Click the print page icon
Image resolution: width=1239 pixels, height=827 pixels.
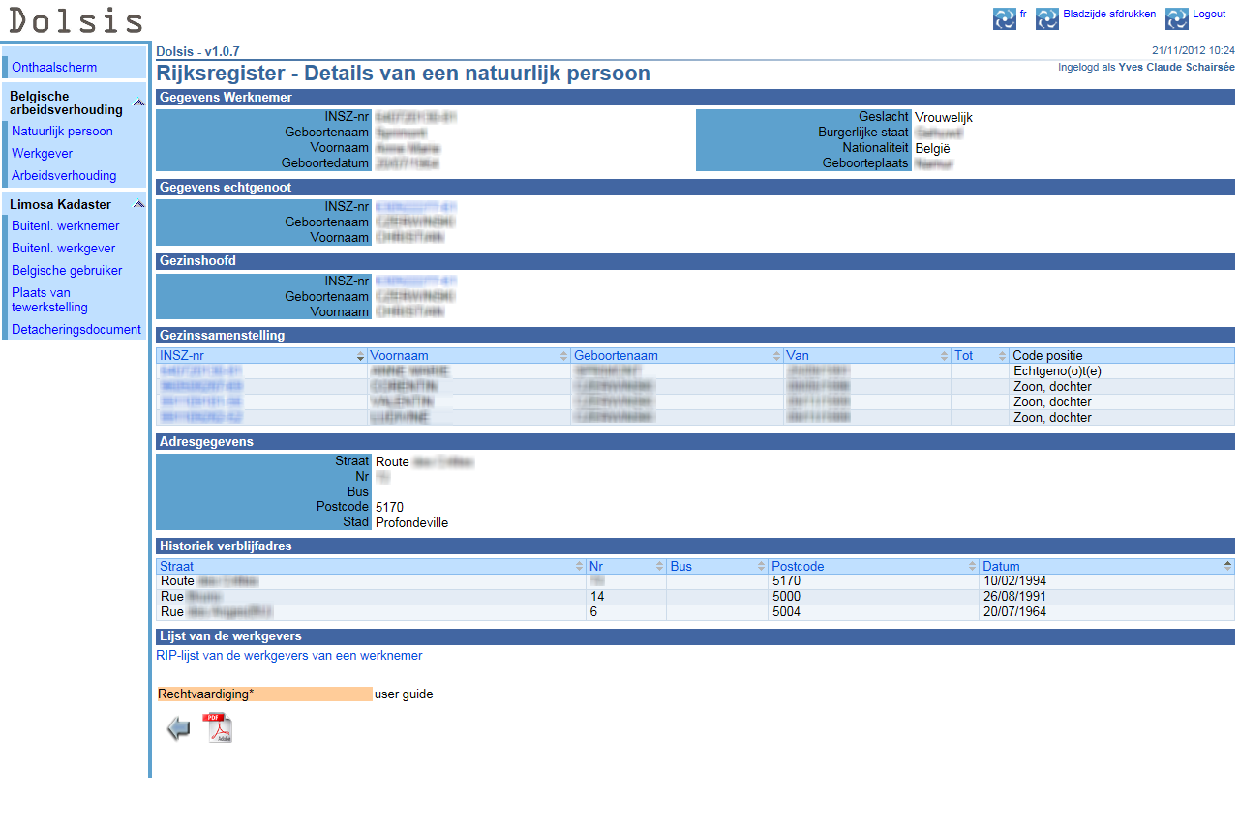pos(1046,18)
